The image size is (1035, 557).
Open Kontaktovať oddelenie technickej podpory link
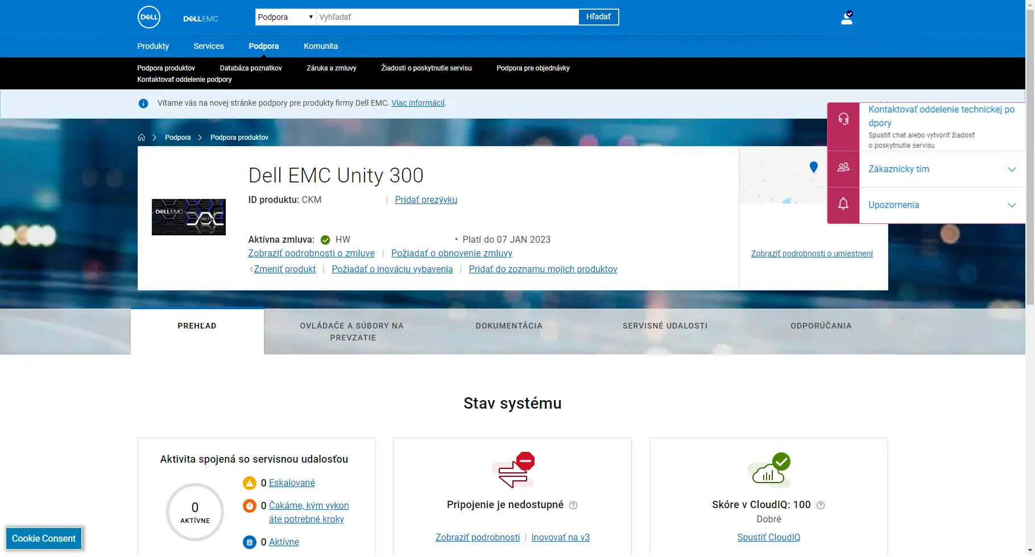tap(942, 117)
